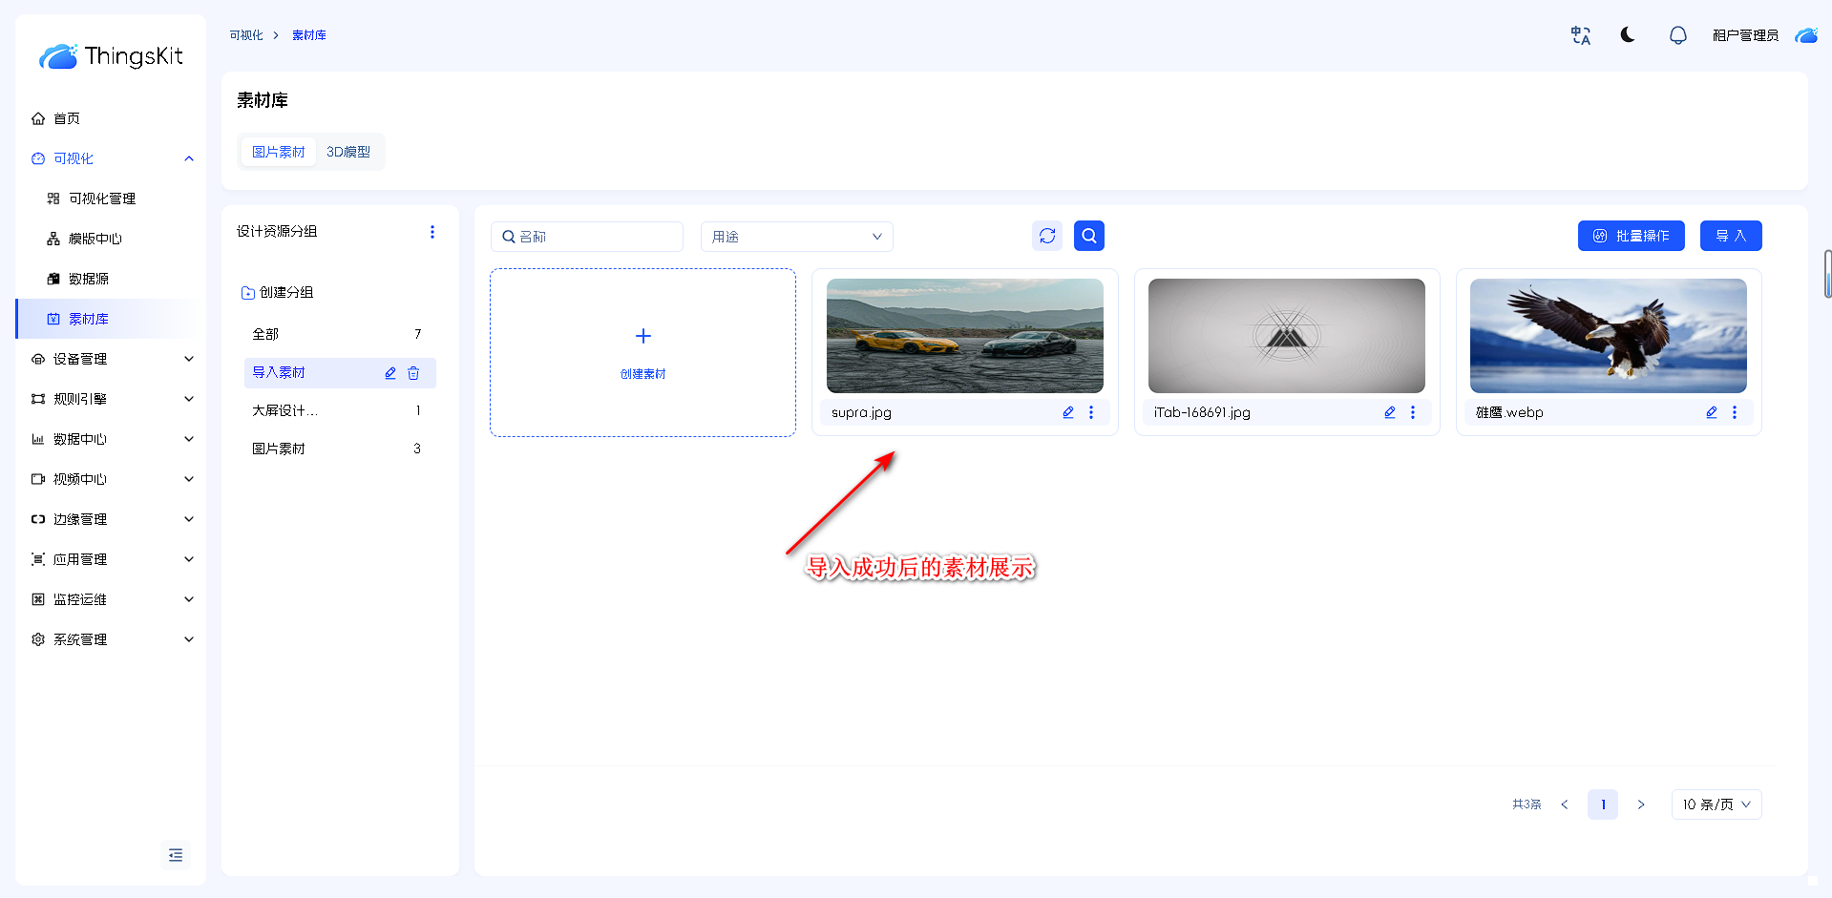Open the notifications bell
This screenshot has height=898, width=1832.
pyautogui.click(x=1677, y=35)
